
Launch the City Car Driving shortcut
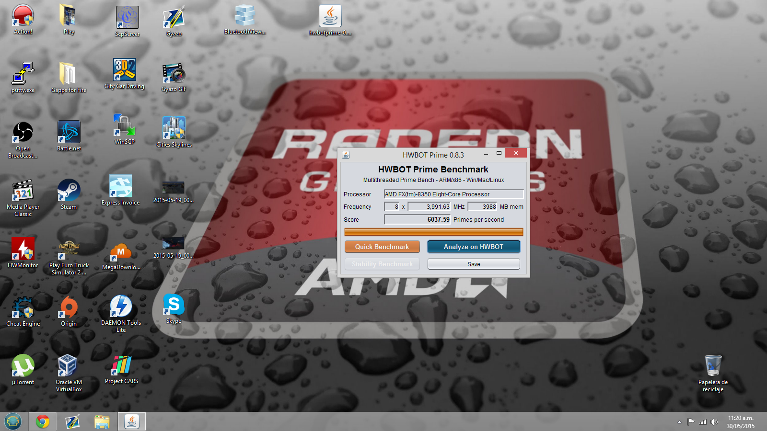(124, 74)
